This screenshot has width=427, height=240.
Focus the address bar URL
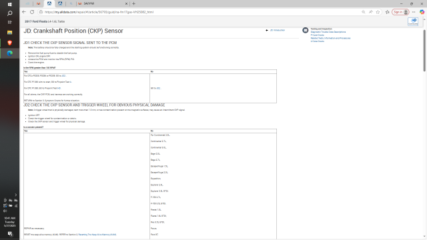[99, 12]
